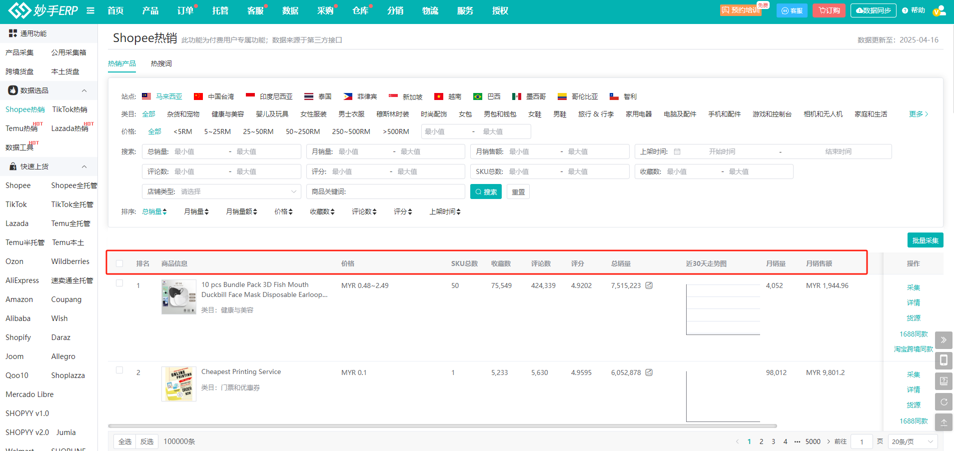Select the 新加坡 flag icon

pos(393,96)
